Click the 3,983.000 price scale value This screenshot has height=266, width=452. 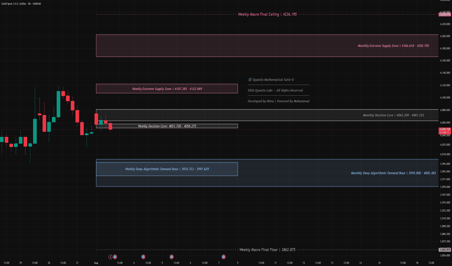445,172
